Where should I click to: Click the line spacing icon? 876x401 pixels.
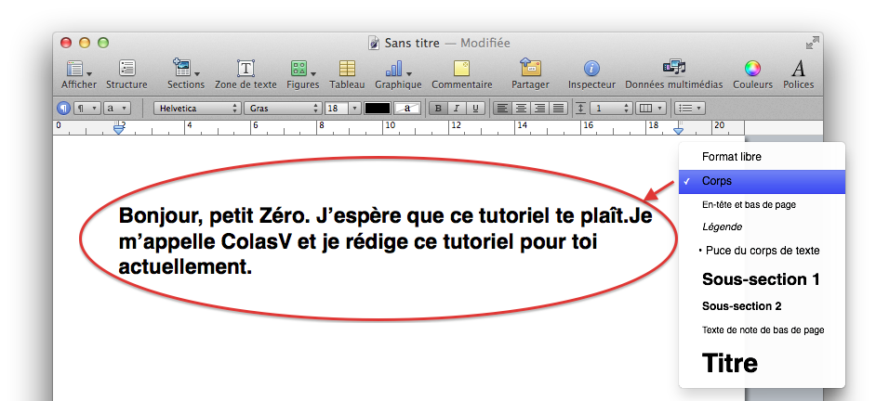(581, 109)
